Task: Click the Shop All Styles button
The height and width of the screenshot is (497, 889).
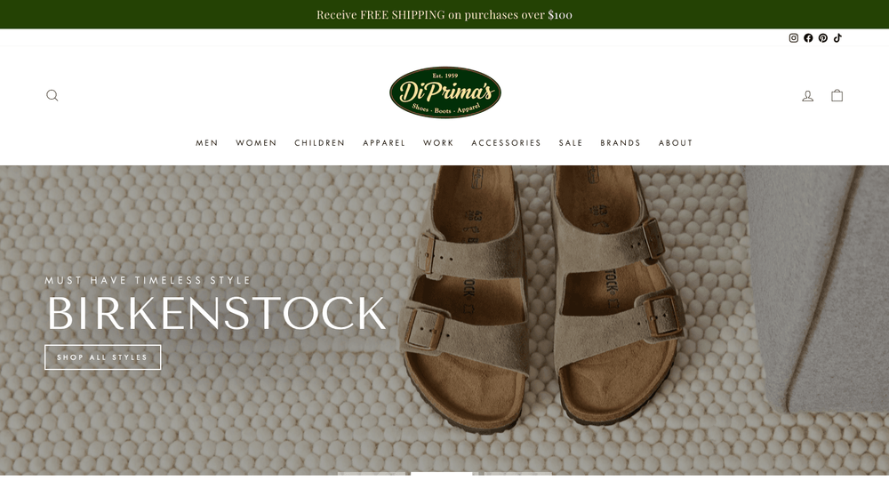Action: pos(102,357)
